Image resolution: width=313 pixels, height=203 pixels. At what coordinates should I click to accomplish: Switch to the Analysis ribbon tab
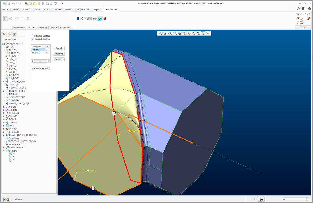coord(27,10)
